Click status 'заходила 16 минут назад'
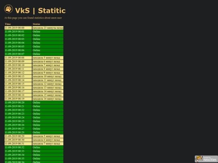The width and height of the screenshot is (218, 163). tap(48, 99)
